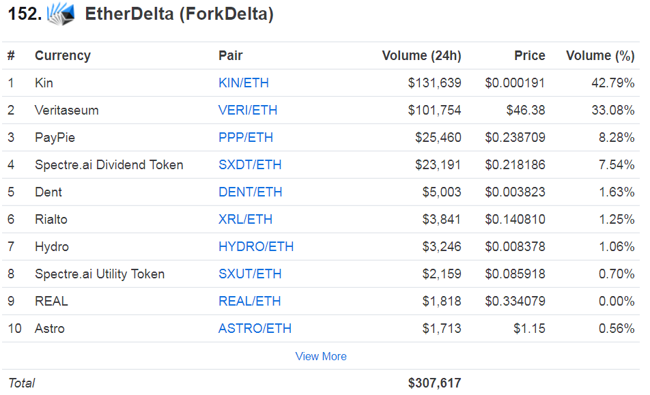
Task: Open the EtherDelta (ForkDelta) exchange title
Action: pyautogui.click(x=179, y=14)
